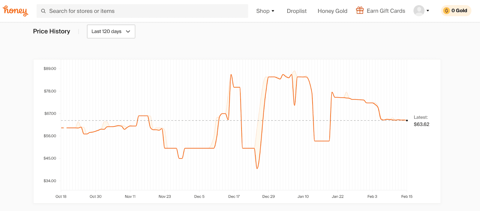This screenshot has width=480, height=211.
Task: Click the Oct 18 date label
Action: coord(61,197)
